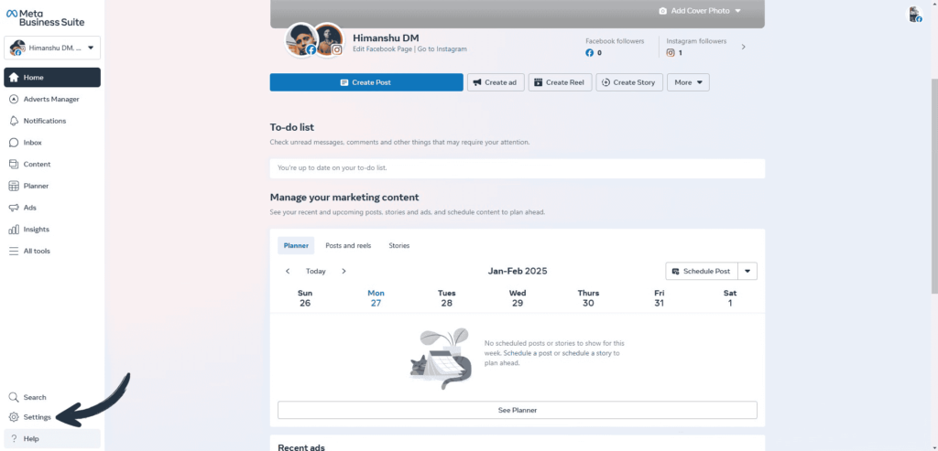Click the Schedule Post button
The image size is (938, 451).
(702, 271)
